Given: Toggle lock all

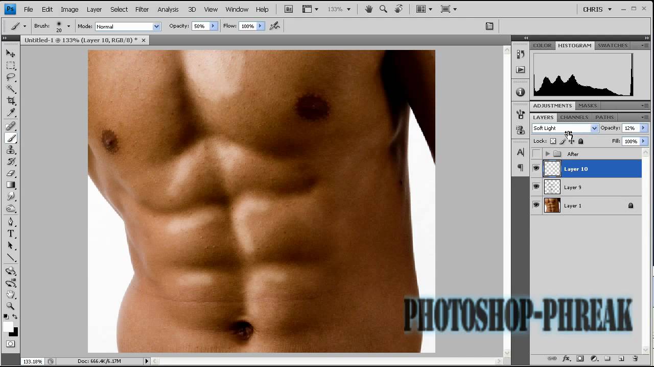Looking at the screenshot, I should tap(580, 141).
